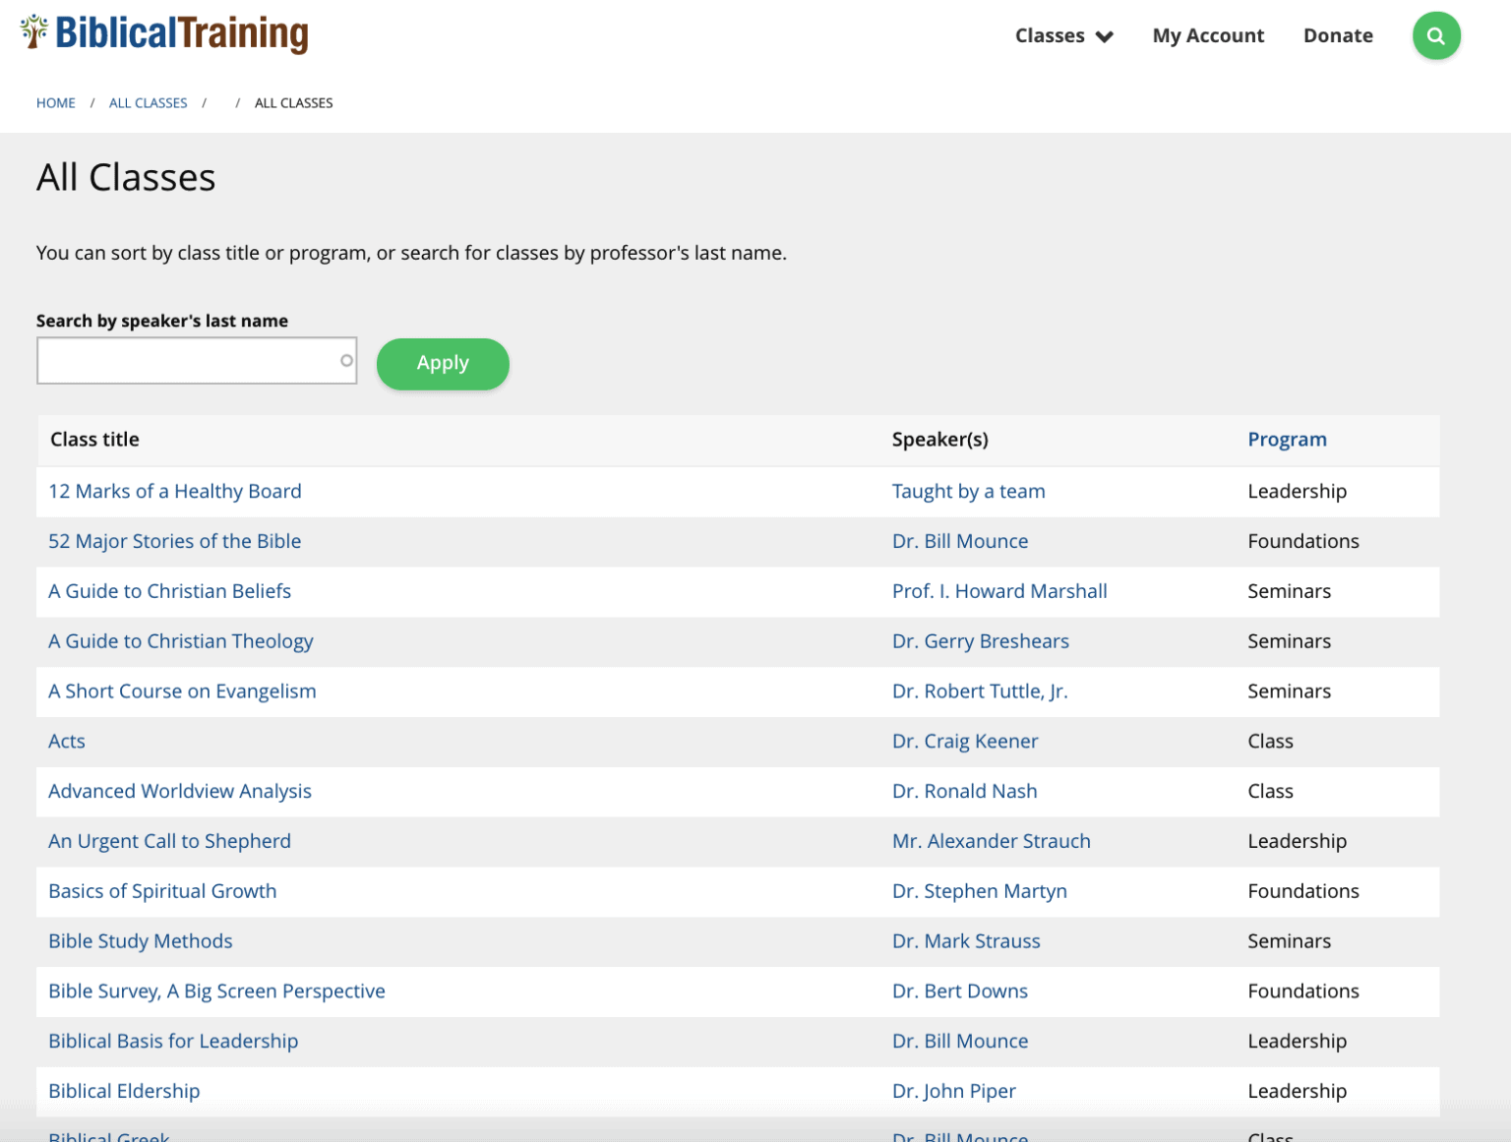View 52 Major Stories of the Bible class
Viewport: 1511px width, 1142px height.
pos(174,541)
